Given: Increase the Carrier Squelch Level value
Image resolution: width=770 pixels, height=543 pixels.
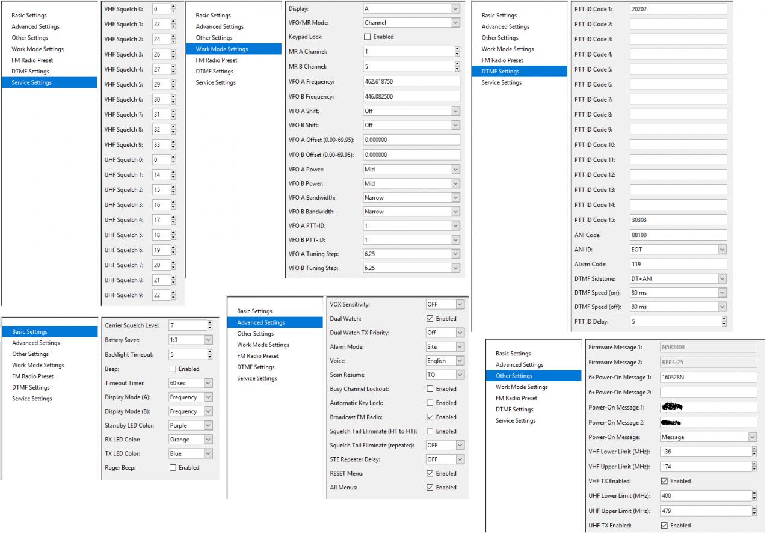Looking at the screenshot, I should [209, 323].
